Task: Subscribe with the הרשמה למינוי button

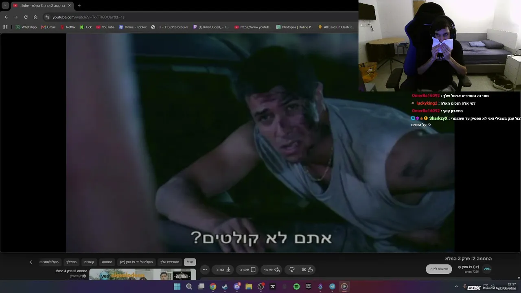Action: coord(439,269)
